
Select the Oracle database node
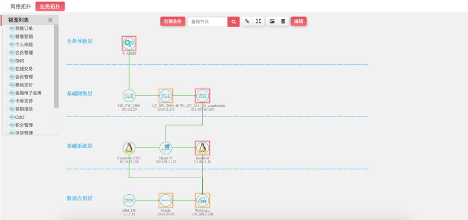[165, 200]
